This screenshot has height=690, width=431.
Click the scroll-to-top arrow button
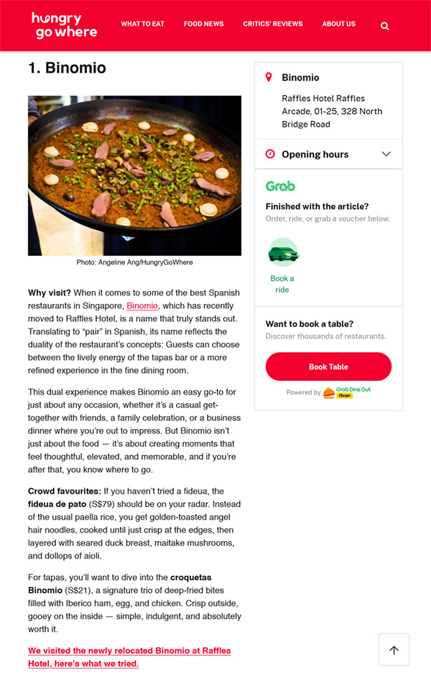coord(394,650)
